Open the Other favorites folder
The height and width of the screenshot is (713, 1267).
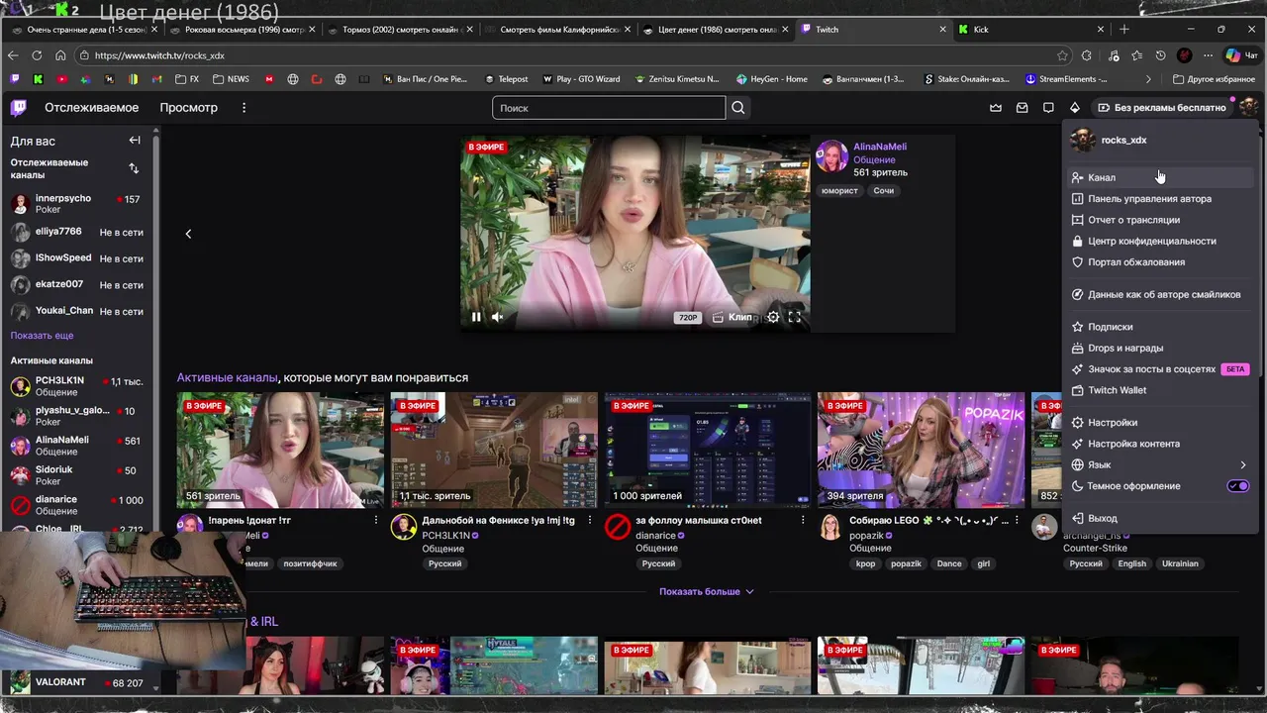click(x=1214, y=79)
